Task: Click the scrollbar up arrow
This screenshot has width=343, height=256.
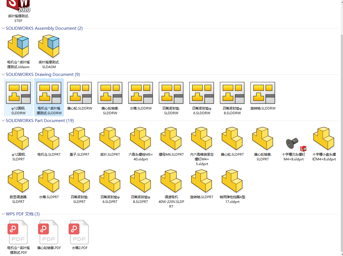Action: click(342, 2)
